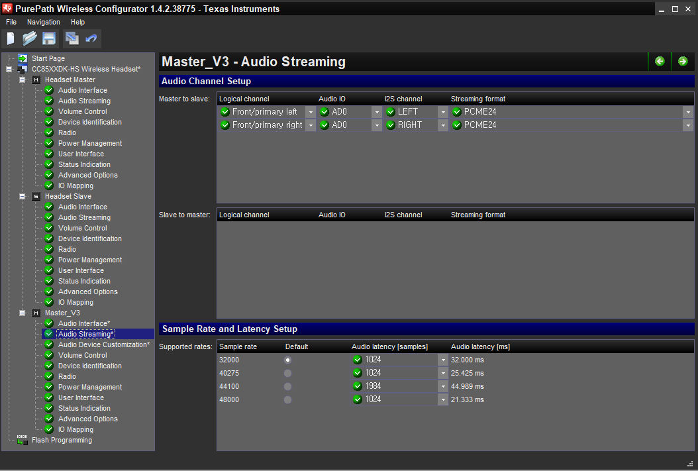698x471 pixels.
Task: Click green check icon of Headset Master Radio
Action: pyautogui.click(x=49, y=132)
